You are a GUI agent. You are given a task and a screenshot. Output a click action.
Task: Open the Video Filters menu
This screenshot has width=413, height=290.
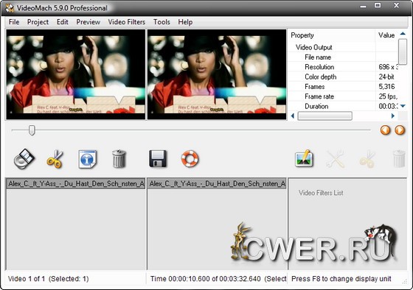pos(126,22)
